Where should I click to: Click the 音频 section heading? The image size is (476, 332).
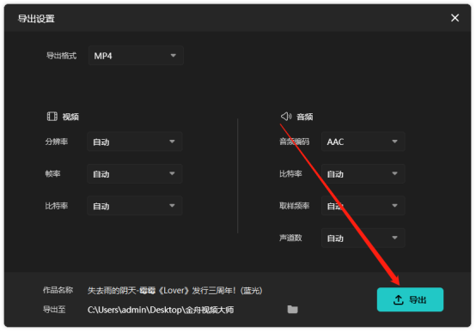click(x=305, y=117)
